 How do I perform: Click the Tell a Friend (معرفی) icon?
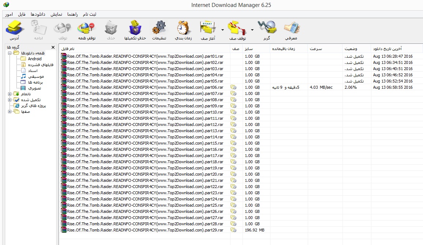(x=291, y=28)
